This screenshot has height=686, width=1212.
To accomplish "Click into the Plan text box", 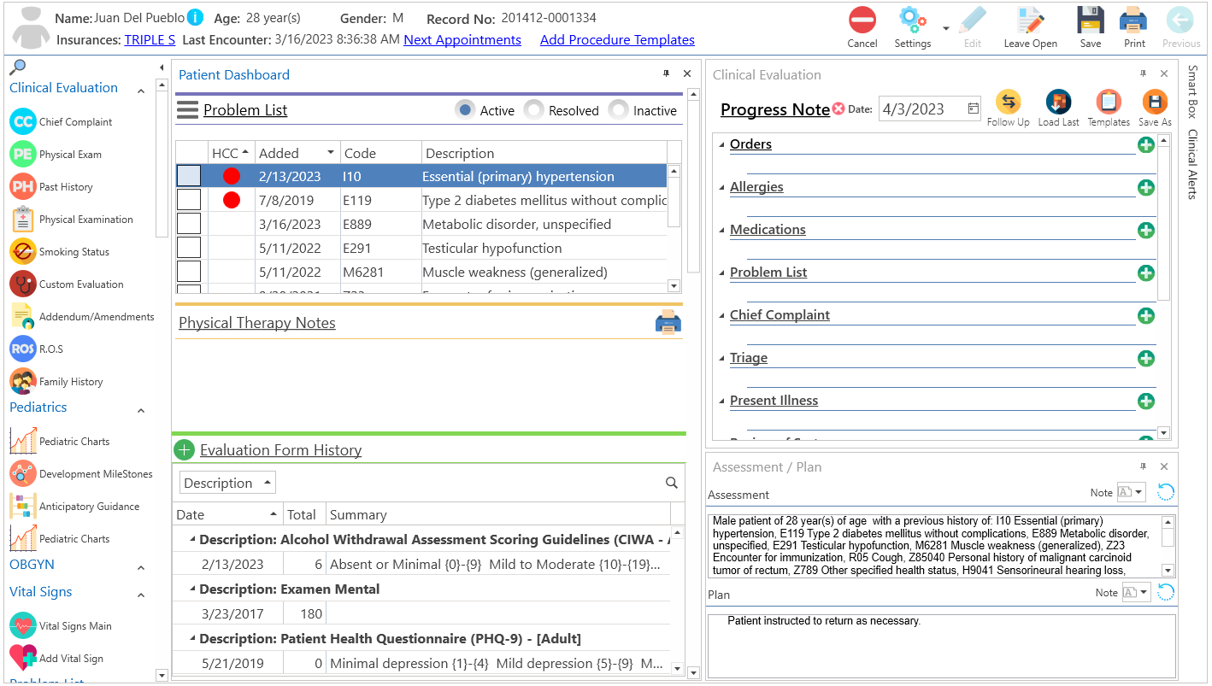I will click(x=942, y=645).
